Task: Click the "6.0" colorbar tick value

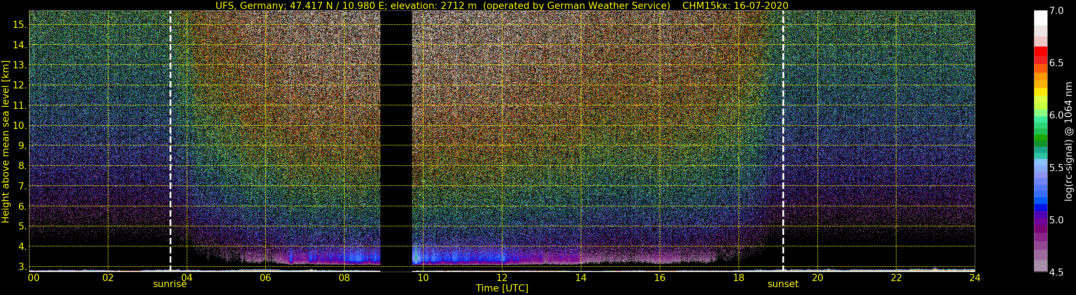Action: coord(1056,115)
